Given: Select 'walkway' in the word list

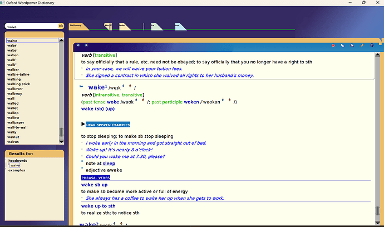Looking at the screenshot, I should tap(14, 93).
